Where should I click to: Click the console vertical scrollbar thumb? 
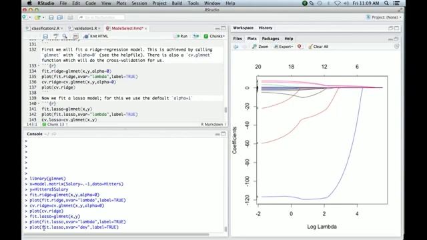click(226, 229)
